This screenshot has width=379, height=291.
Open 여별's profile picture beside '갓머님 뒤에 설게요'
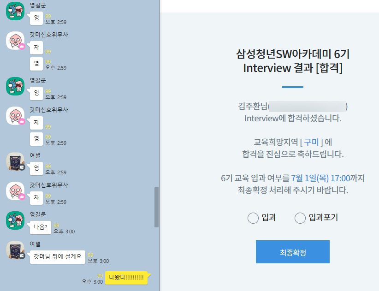tap(15, 250)
